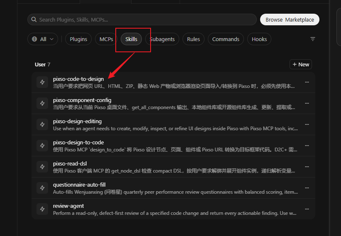The height and width of the screenshot is (236, 341).
Task: Click lightning icon for questionnaire-auto-fill
Action: click(x=42, y=188)
